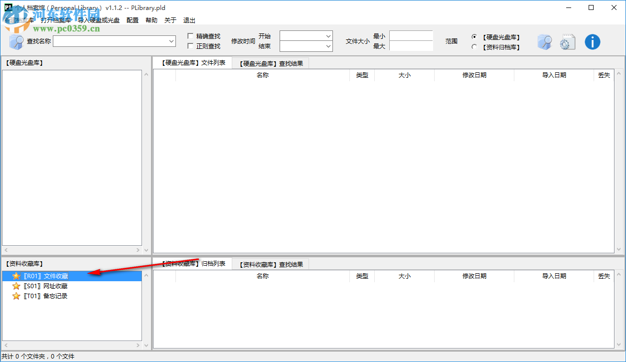This screenshot has width=626, height=362.
Task: Click the star icon beside 【S01】网址收藏
Action: tap(16, 286)
